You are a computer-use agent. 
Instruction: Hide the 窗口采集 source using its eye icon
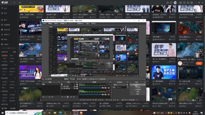click(x=75, y=86)
